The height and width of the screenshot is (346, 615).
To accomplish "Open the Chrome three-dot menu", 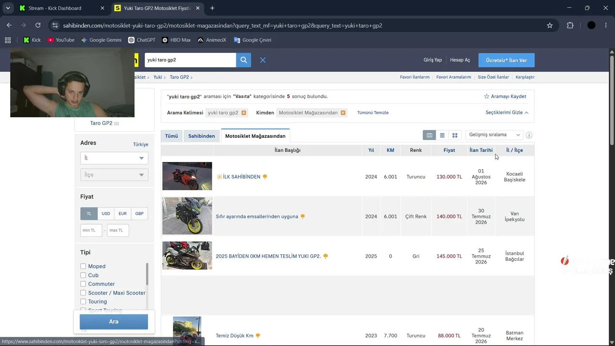I will 606,25.
